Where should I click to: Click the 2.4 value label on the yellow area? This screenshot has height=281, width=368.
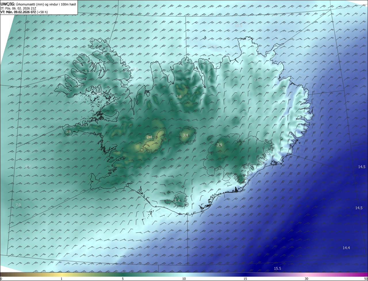(149, 137)
